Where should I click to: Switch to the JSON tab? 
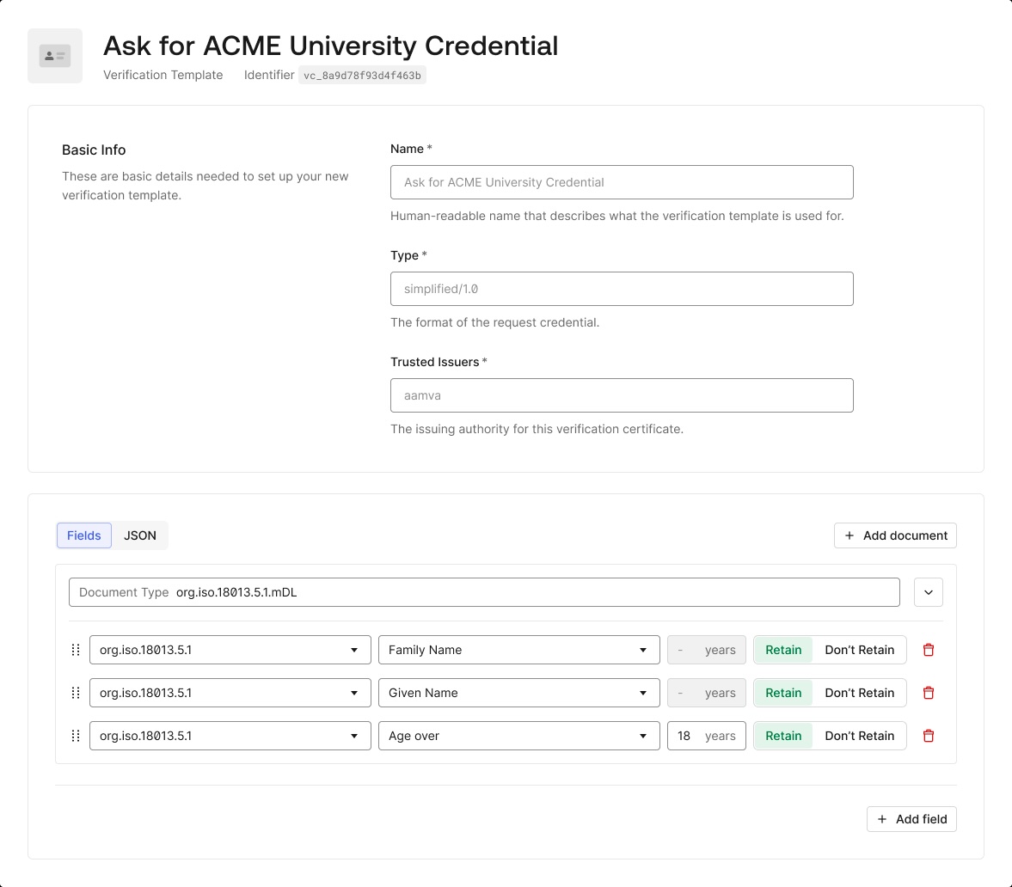140,535
